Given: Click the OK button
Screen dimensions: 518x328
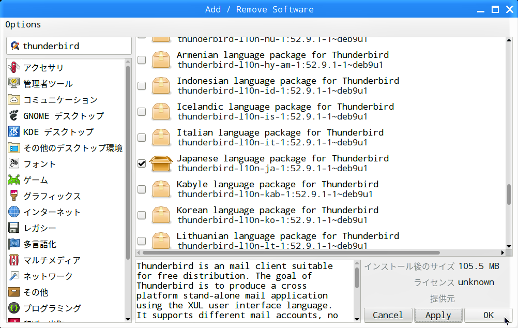Looking at the screenshot, I should point(488,315).
